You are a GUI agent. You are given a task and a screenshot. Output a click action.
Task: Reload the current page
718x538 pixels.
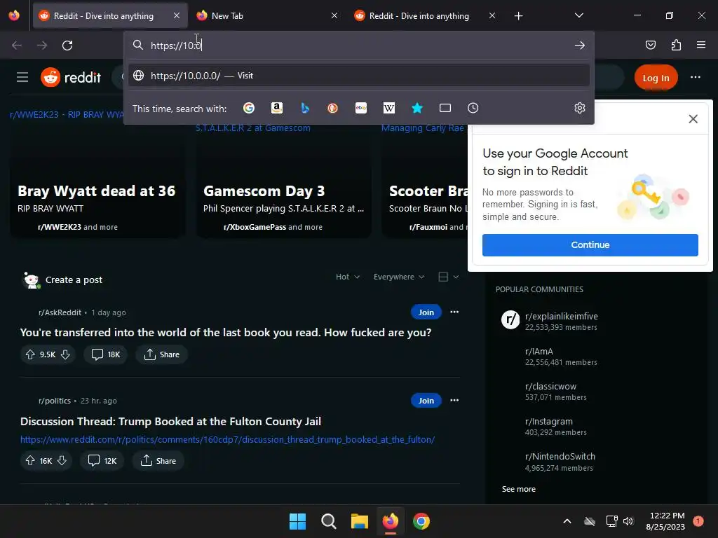point(67,46)
